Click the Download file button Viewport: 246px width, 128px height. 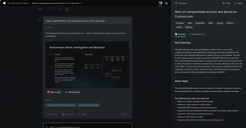pos(72,92)
